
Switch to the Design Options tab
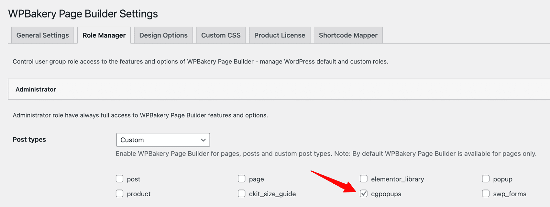coord(163,35)
